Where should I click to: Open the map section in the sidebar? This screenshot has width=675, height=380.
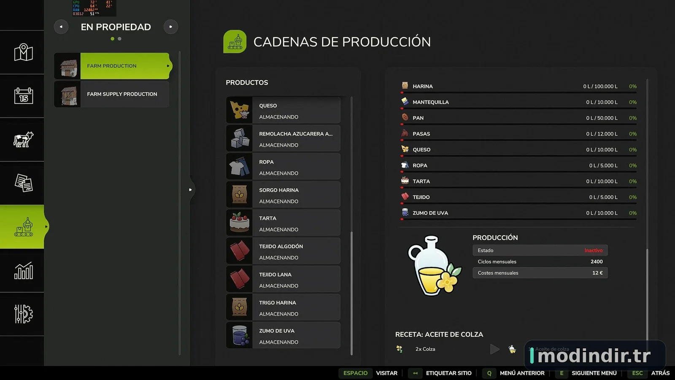23,52
